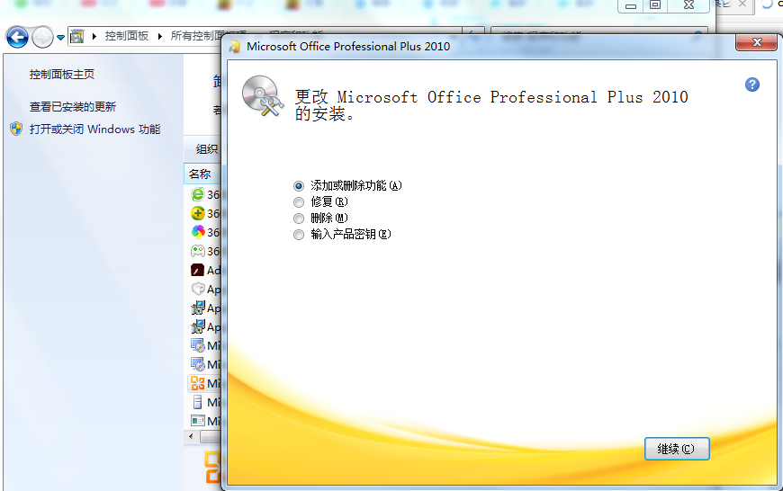
Task: Click the back arrow in Control Panel
Action: (x=17, y=37)
